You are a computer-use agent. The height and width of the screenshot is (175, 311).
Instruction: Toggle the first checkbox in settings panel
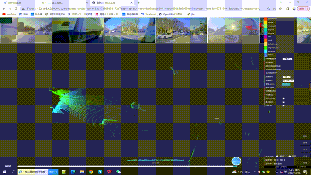coord(283,98)
